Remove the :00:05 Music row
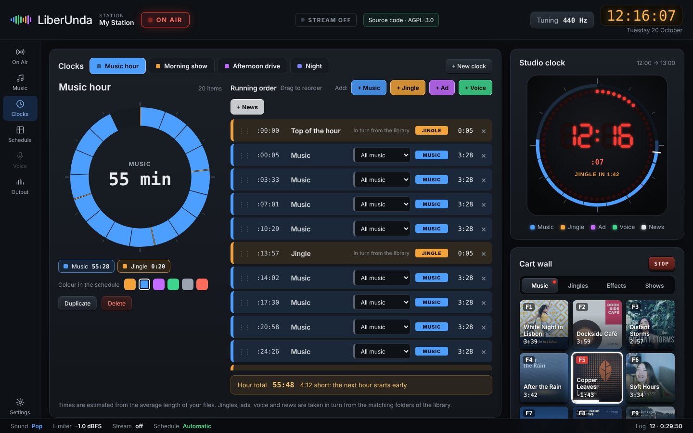The height and width of the screenshot is (433, 693). click(484, 155)
